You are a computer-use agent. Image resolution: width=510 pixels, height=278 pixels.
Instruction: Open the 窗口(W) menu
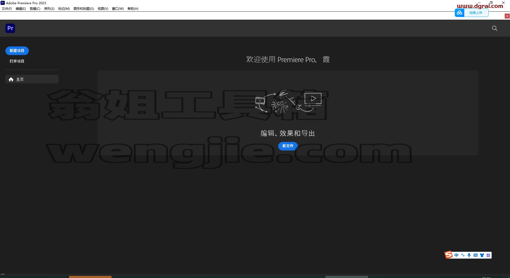(x=118, y=9)
